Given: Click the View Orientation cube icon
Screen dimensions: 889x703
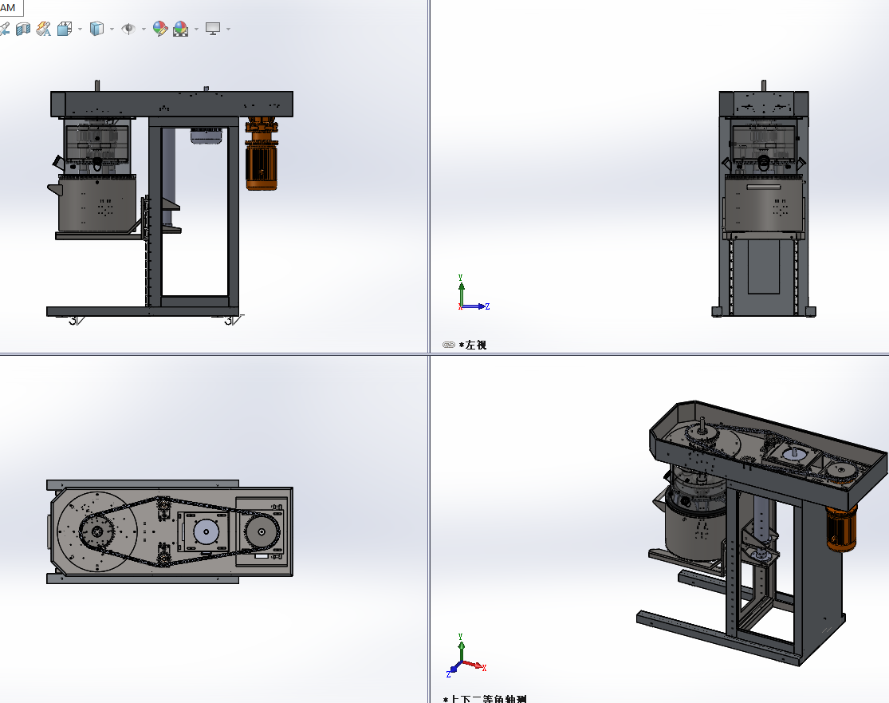Looking at the screenshot, I should tap(65, 29).
